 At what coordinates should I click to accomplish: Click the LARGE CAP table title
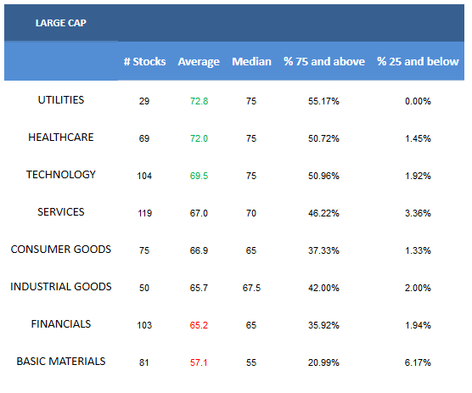[x=61, y=23]
